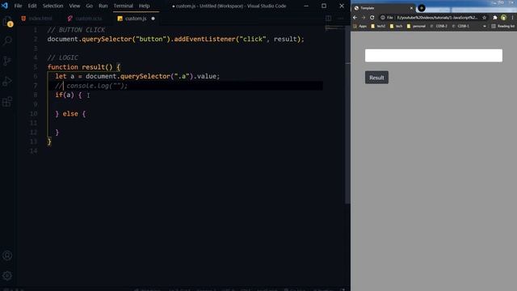Click the "if(a) {" statement
517x291 pixels.
pos(68,95)
